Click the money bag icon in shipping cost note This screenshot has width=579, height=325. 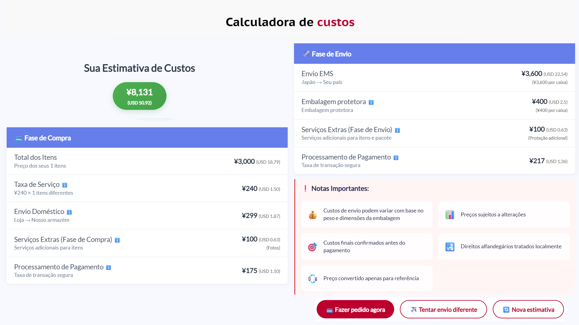(x=312, y=215)
